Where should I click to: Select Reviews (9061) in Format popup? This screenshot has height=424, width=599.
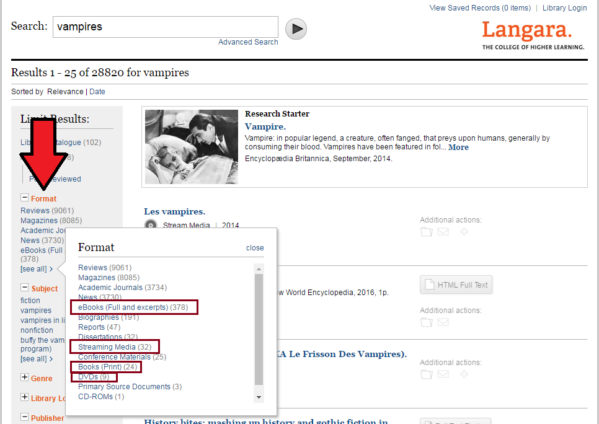105,268
